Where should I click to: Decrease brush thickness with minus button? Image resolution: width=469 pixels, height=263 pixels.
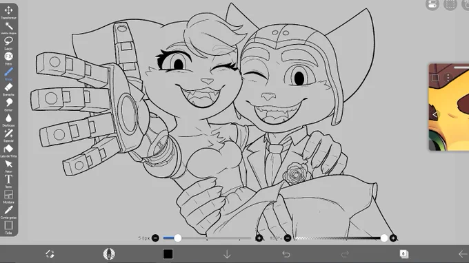click(x=155, y=238)
